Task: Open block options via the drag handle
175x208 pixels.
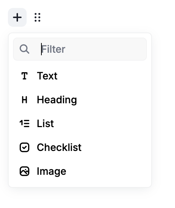Action: pyautogui.click(x=37, y=17)
